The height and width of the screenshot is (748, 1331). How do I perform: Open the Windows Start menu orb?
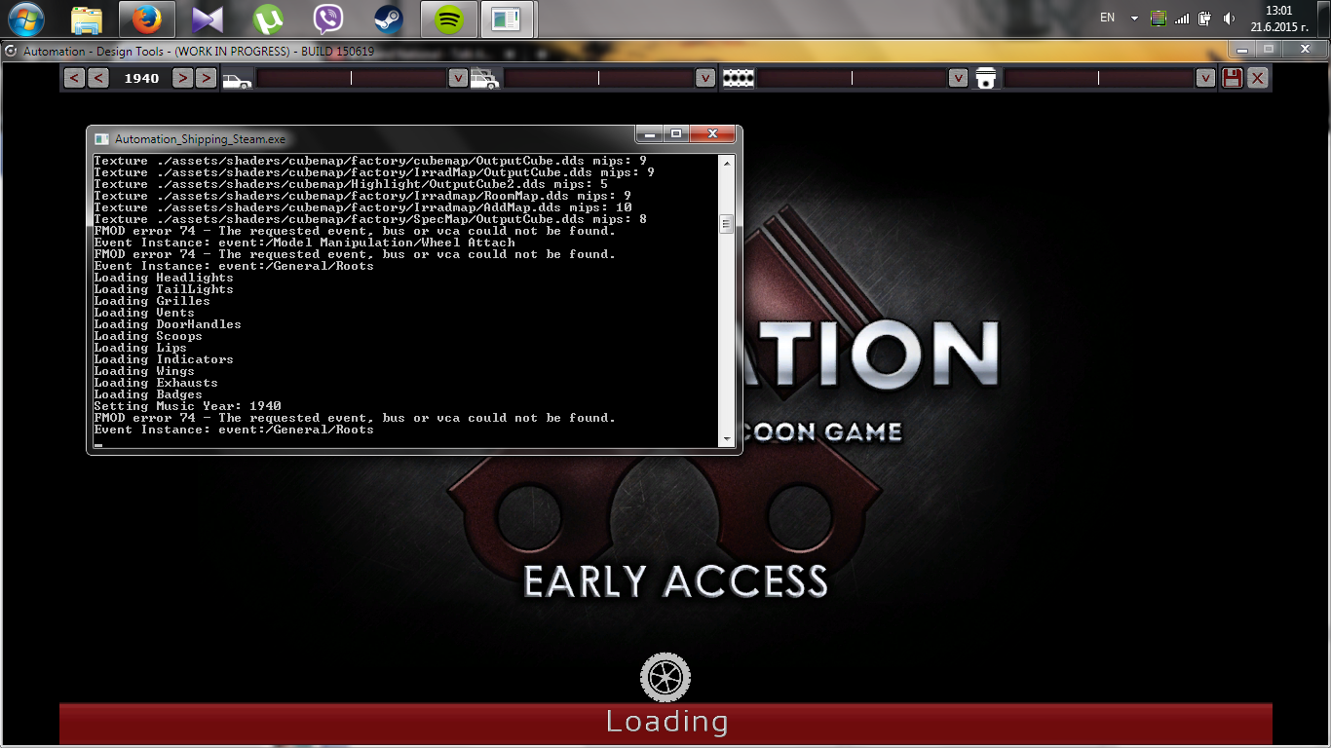pos(26,19)
